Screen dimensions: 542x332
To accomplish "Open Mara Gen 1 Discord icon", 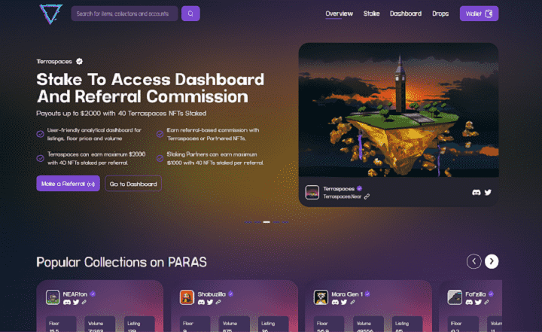I will tap(335, 302).
